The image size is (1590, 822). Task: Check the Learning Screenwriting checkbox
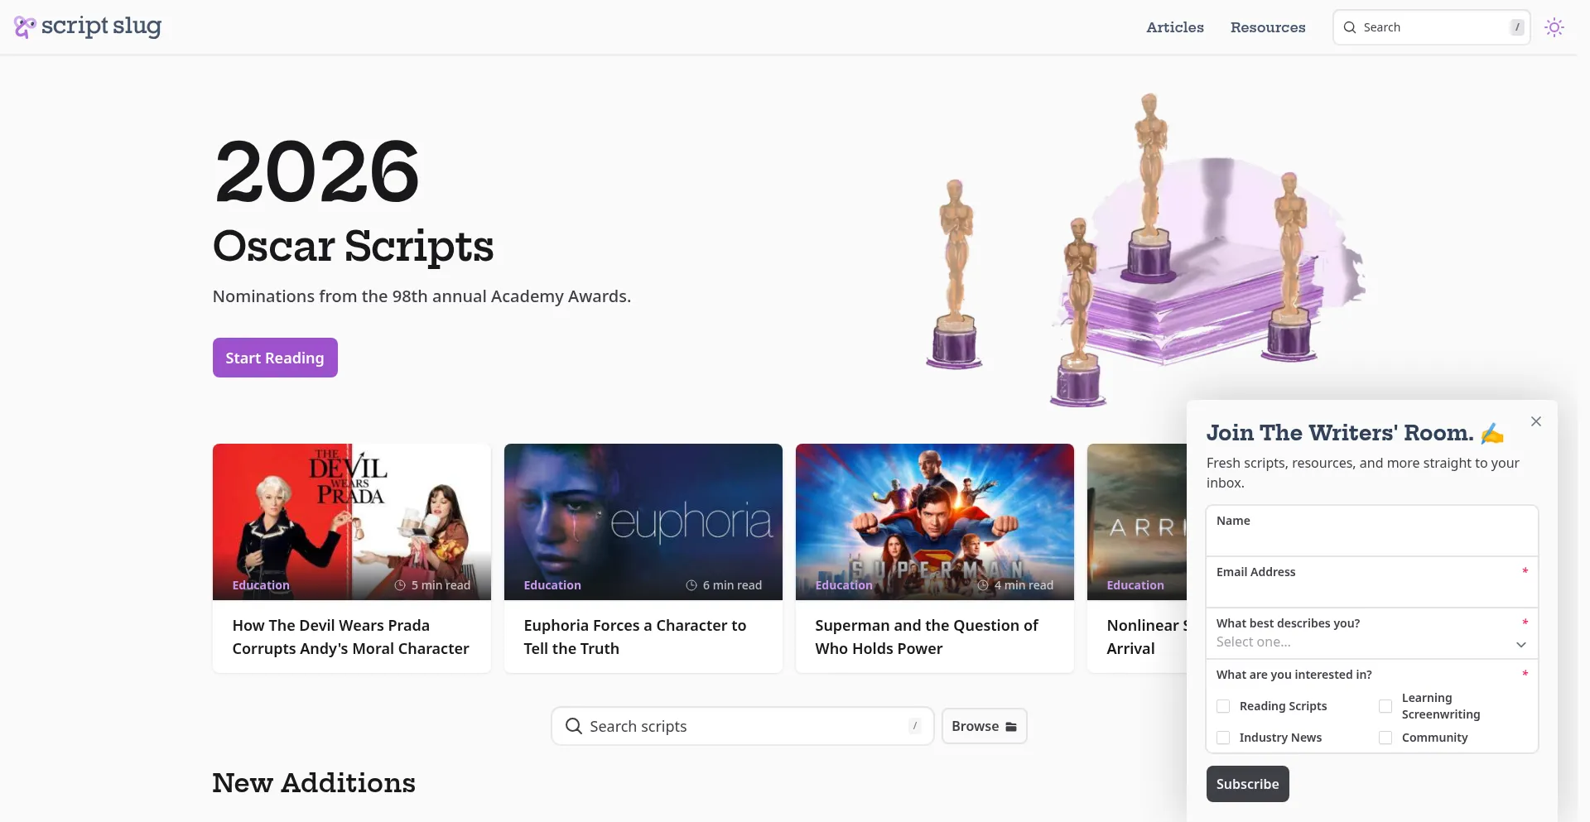click(1385, 706)
